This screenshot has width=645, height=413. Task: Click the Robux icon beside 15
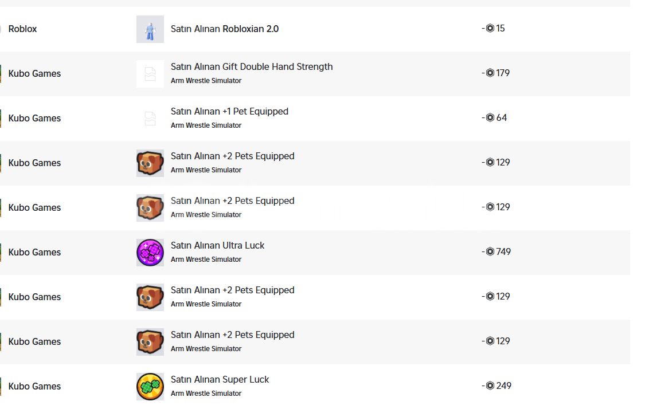pos(490,28)
